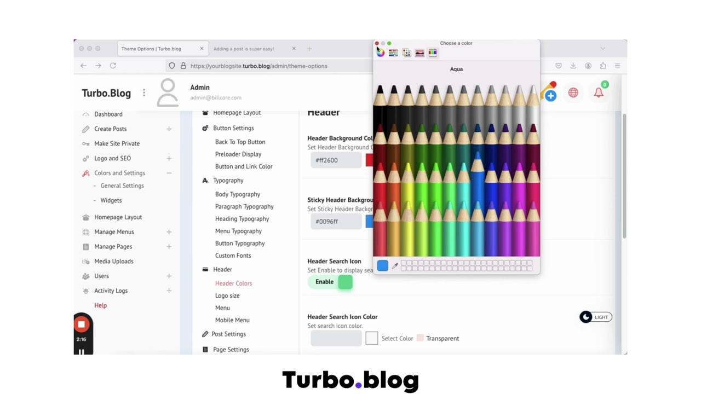Viewport: 701px width, 394px height.
Task: Select the color wheel picker mode
Action: (x=381, y=53)
